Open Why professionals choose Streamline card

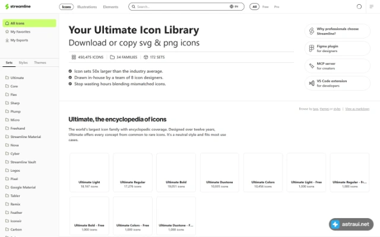[x=337, y=31]
